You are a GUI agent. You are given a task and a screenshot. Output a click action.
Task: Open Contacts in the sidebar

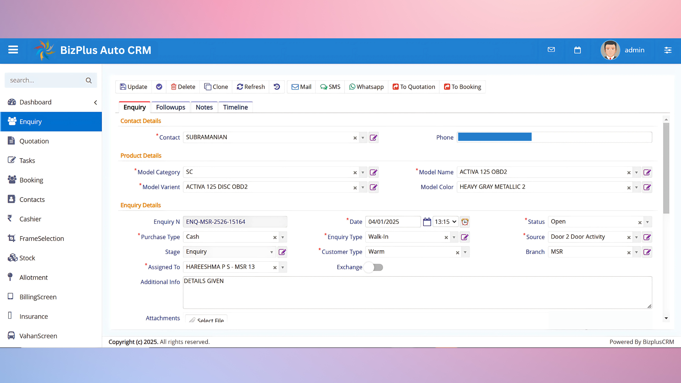click(x=51, y=200)
